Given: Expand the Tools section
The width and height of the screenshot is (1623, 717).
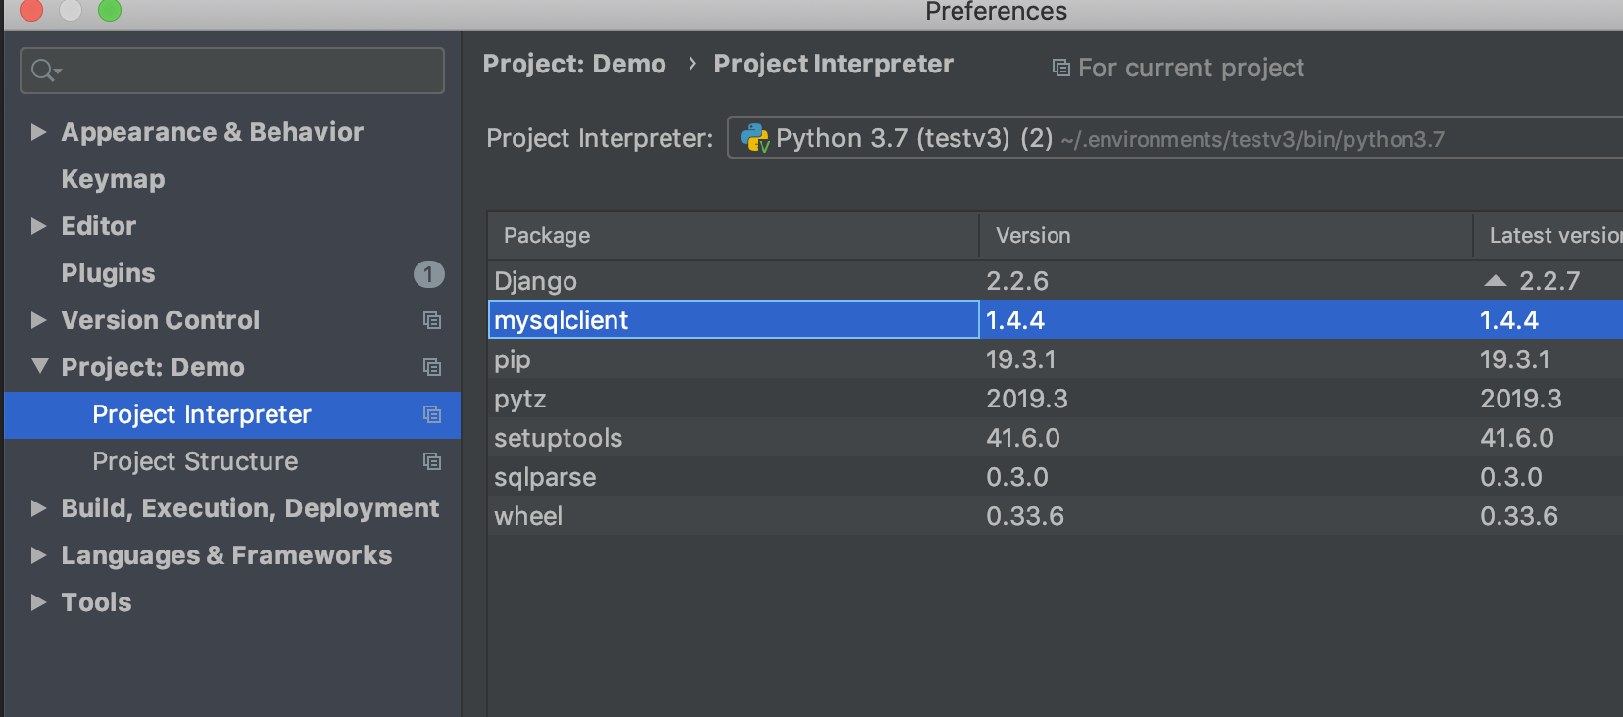Looking at the screenshot, I should click(x=38, y=602).
